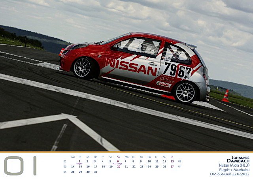Pick calendar date 11
The height and width of the screenshot is (179, 253).
tap(157, 161)
